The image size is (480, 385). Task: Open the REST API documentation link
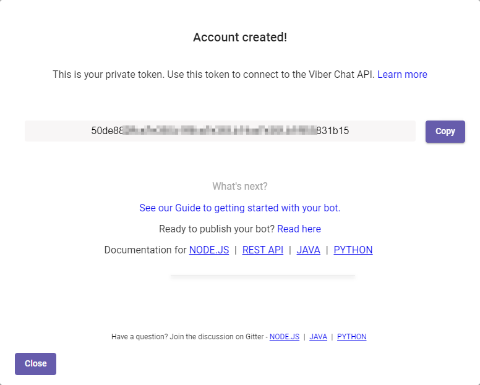(x=263, y=250)
